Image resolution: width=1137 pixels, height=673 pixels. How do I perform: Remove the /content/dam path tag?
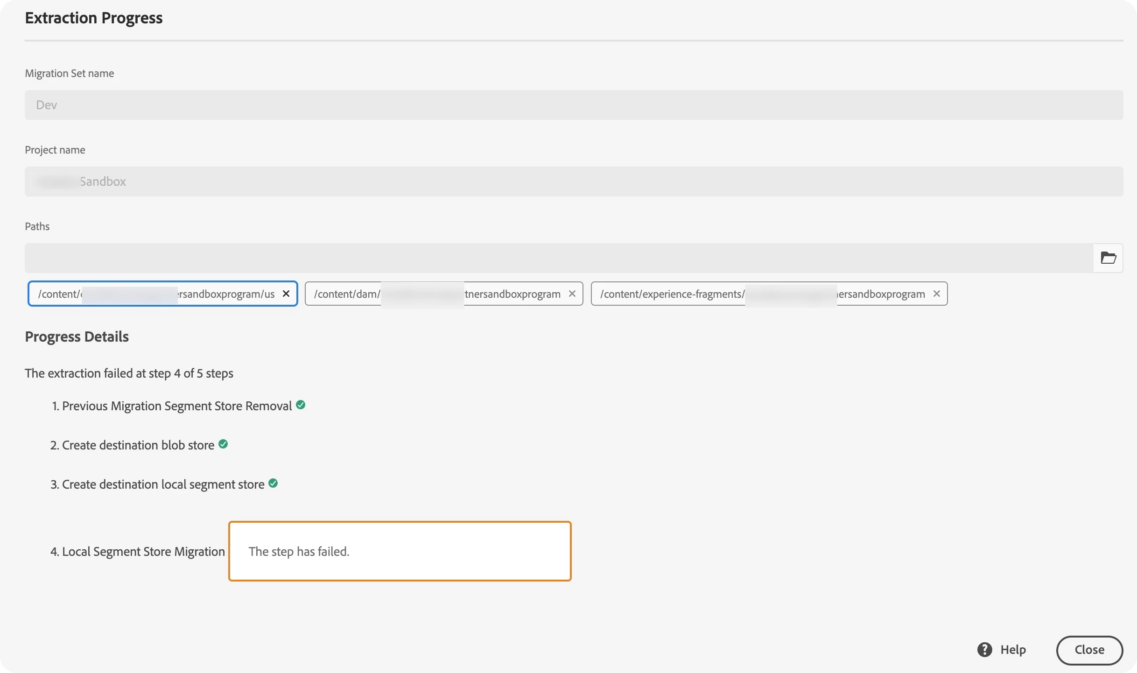[x=572, y=294]
